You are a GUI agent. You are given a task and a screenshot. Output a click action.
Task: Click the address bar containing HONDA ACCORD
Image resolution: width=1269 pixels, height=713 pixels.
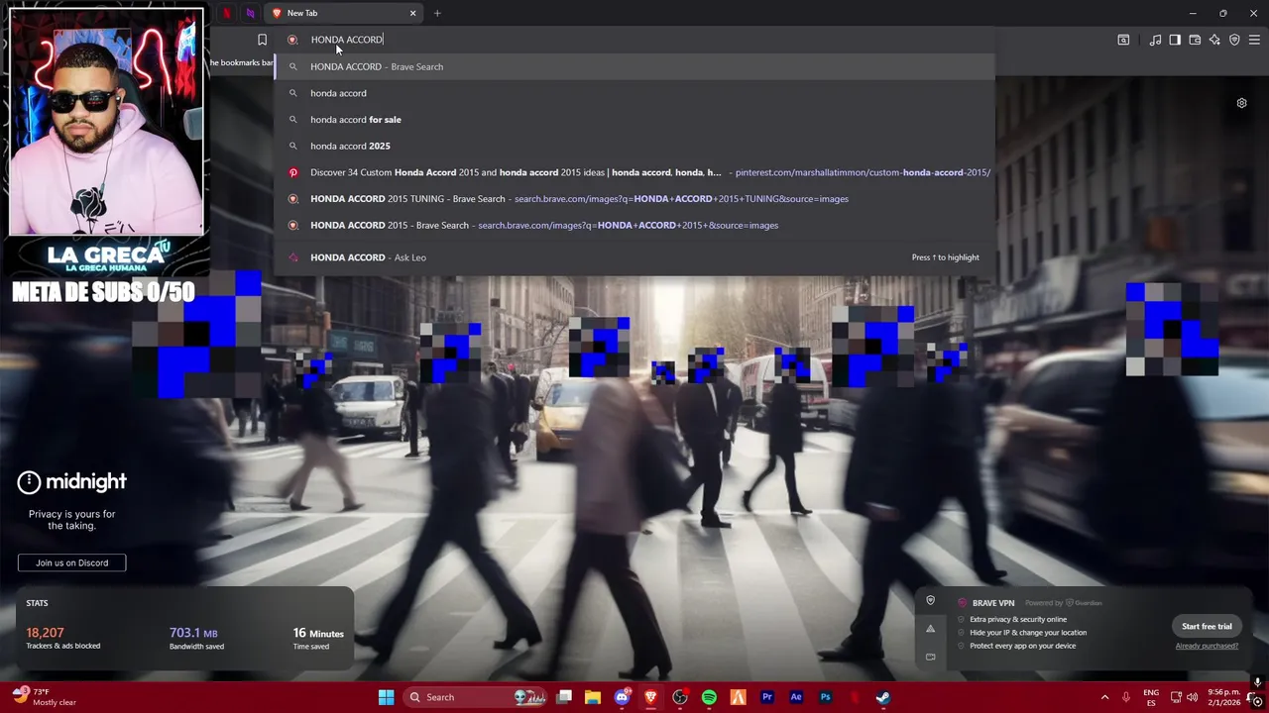point(634,40)
